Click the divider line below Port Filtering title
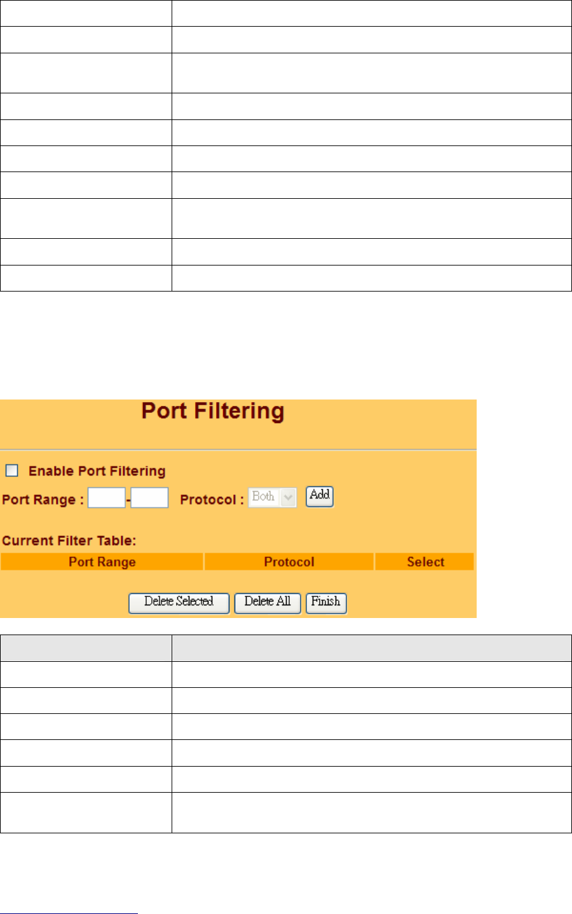 click(x=238, y=450)
